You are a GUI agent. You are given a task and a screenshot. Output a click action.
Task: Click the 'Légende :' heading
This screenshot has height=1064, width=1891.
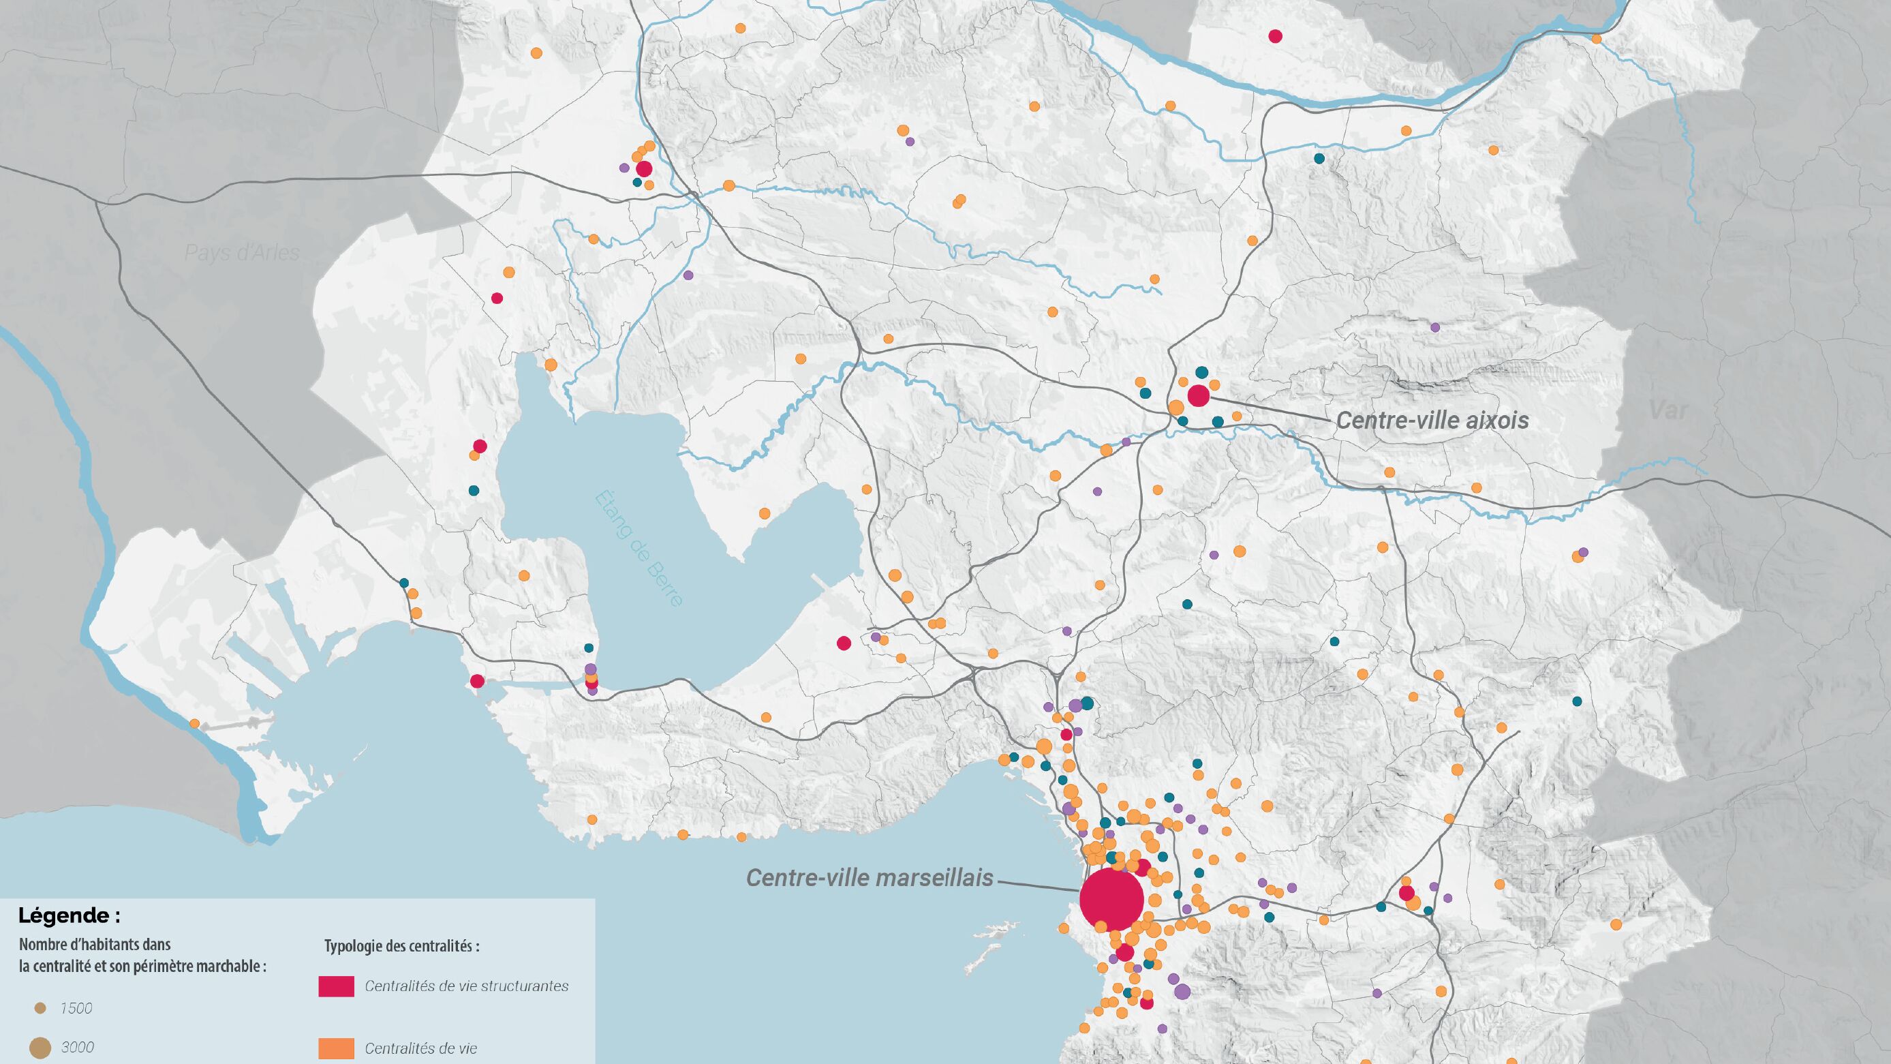(70, 915)
